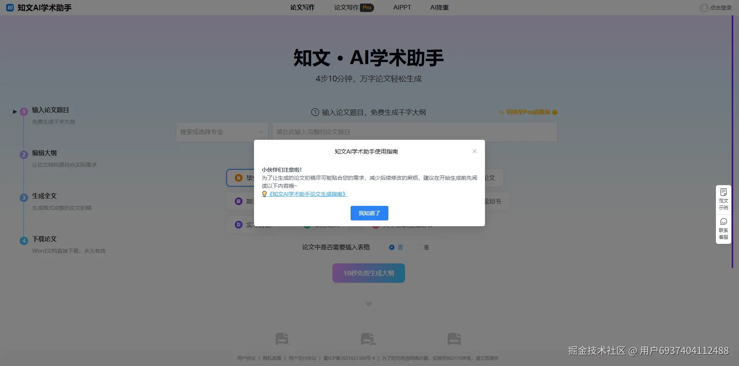The height and width of the screenshot is (366, 739).
Task: Switch to the AIPPT tab
Action: coord(402,7)
